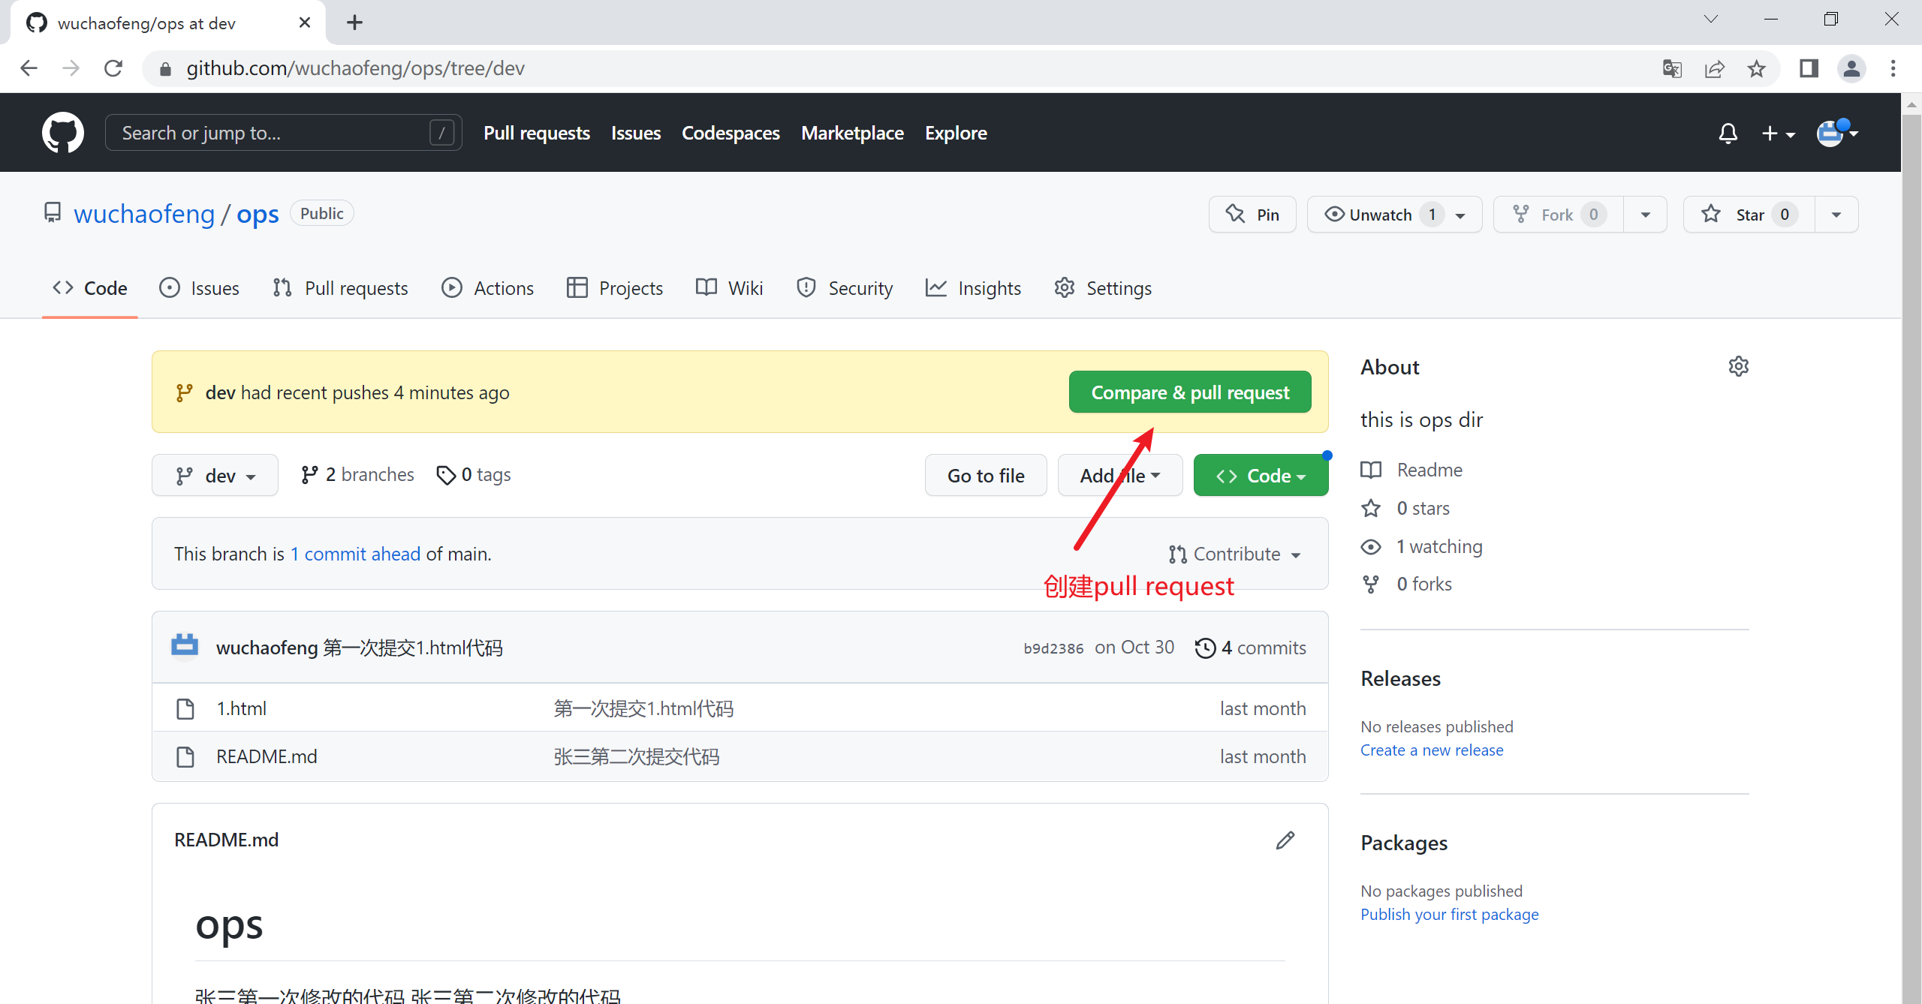This screenshot has width=1922, height=1004.
Task: Click the browser back arrow
Action: click(x=29, y=68)
